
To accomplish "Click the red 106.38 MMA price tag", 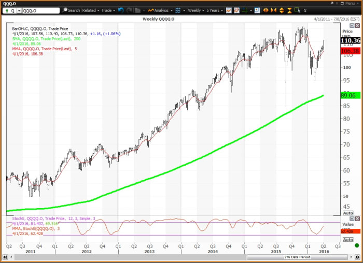I will point(350,51).
